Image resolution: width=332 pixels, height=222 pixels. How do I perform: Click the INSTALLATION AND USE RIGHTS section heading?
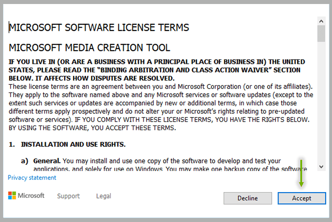click(x=73, y=144)
